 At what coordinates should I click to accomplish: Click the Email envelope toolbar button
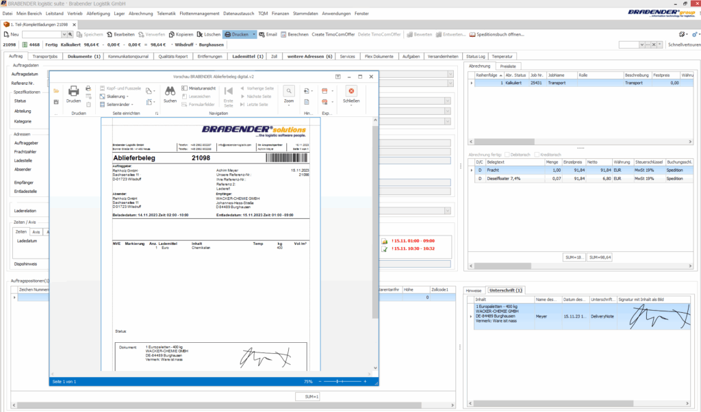coord(268,34)
